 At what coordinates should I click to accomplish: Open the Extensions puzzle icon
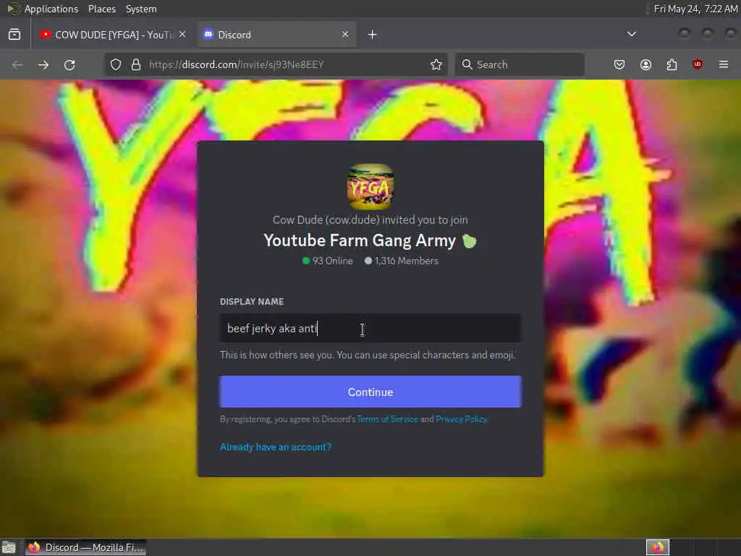pos(672,64)
